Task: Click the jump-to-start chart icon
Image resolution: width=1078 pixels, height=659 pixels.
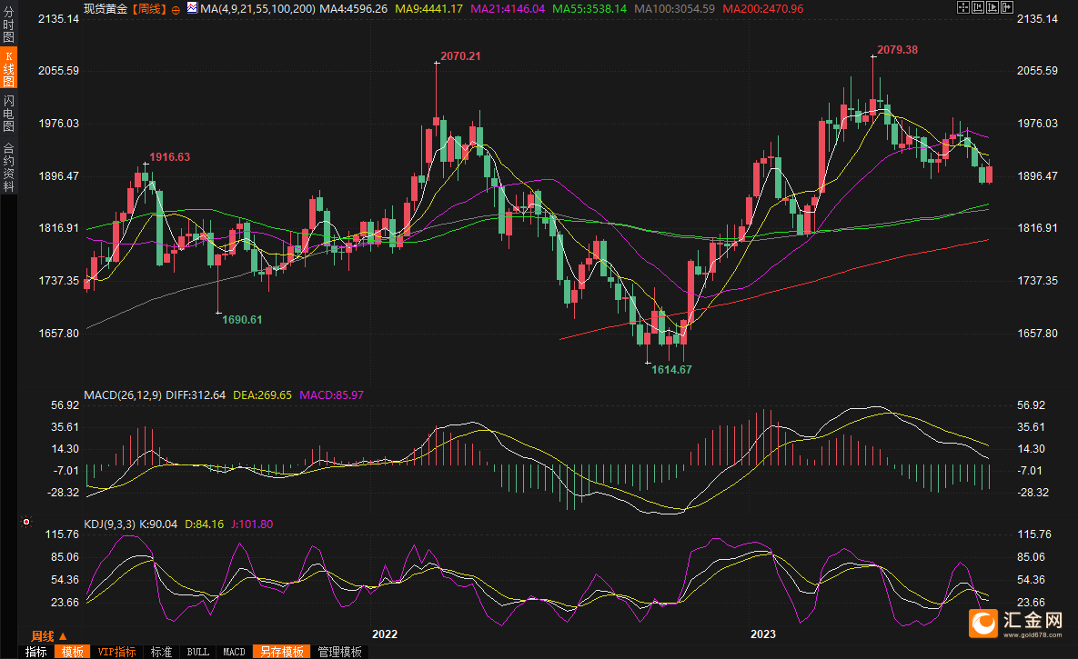Action: (x=977, y=7)
